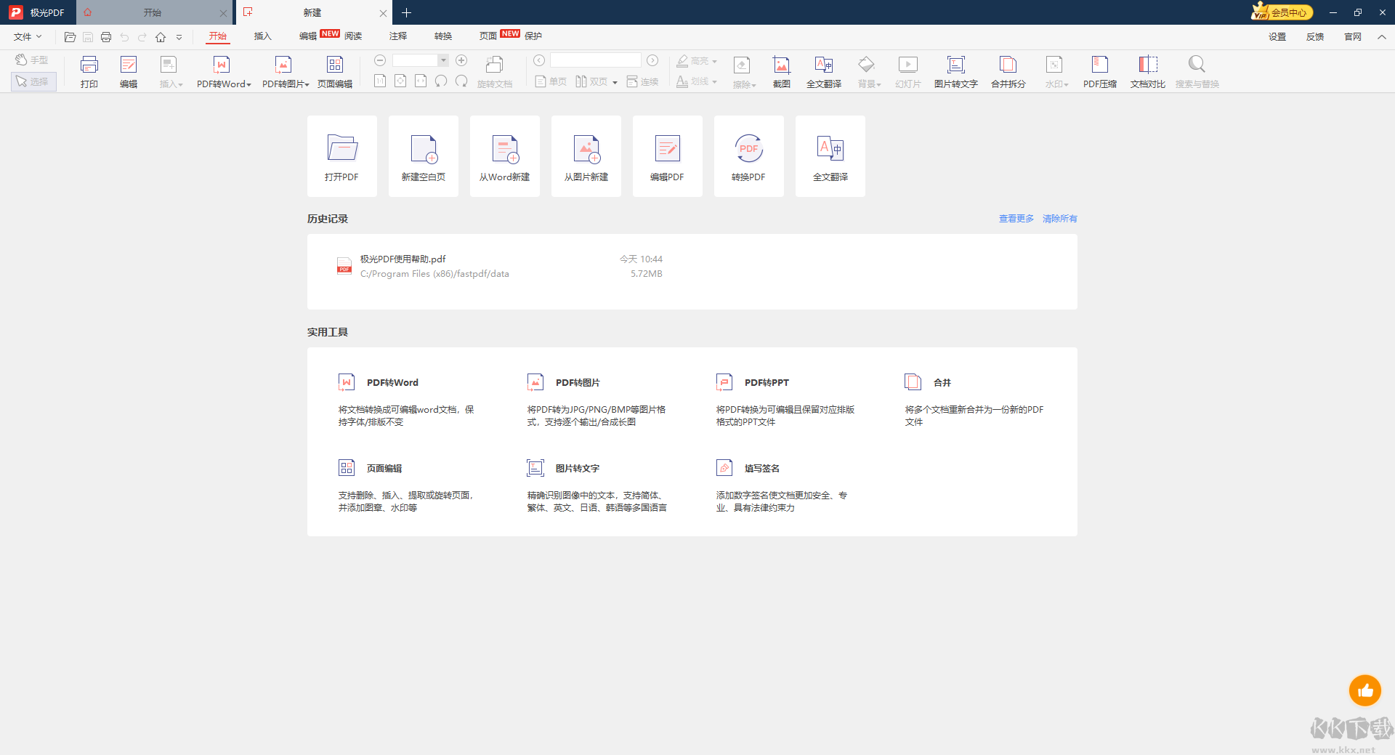Switch to the 注释 ribbon tab
Screen dimensions: 1395x755
pos(398,36)
